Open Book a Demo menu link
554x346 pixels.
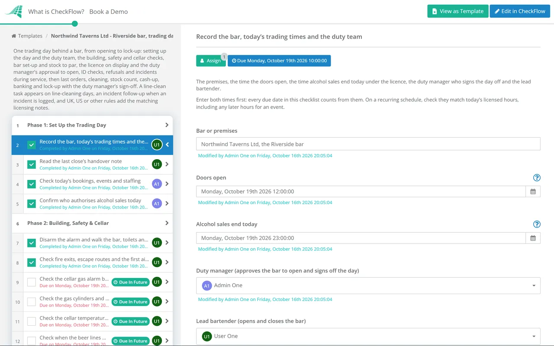click(x=109, y=12)
